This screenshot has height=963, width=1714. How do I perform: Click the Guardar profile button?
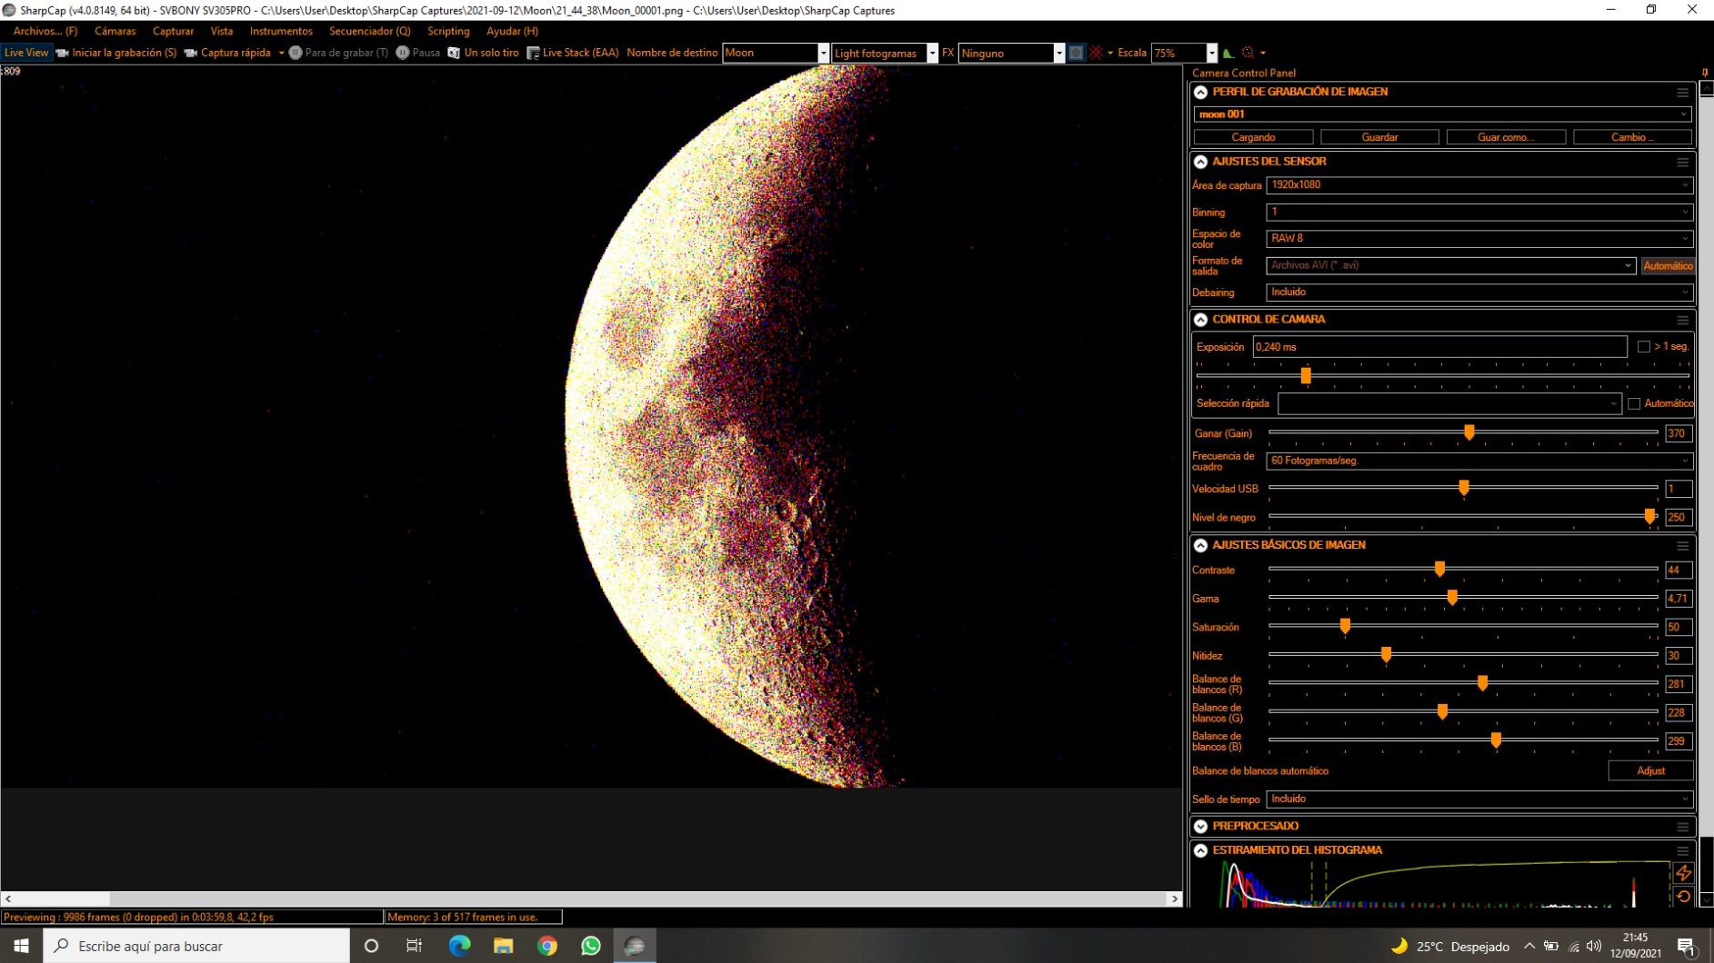[1379, 137]
